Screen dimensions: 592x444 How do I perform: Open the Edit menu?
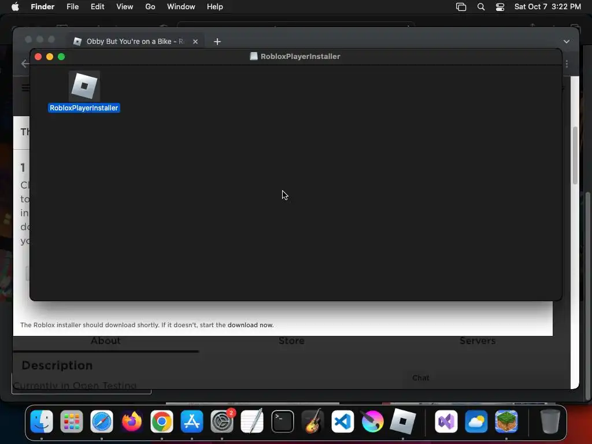pyautogui.click(x=97, y=7)
